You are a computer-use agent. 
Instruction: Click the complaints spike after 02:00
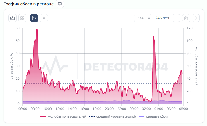(x=153, y=36)
